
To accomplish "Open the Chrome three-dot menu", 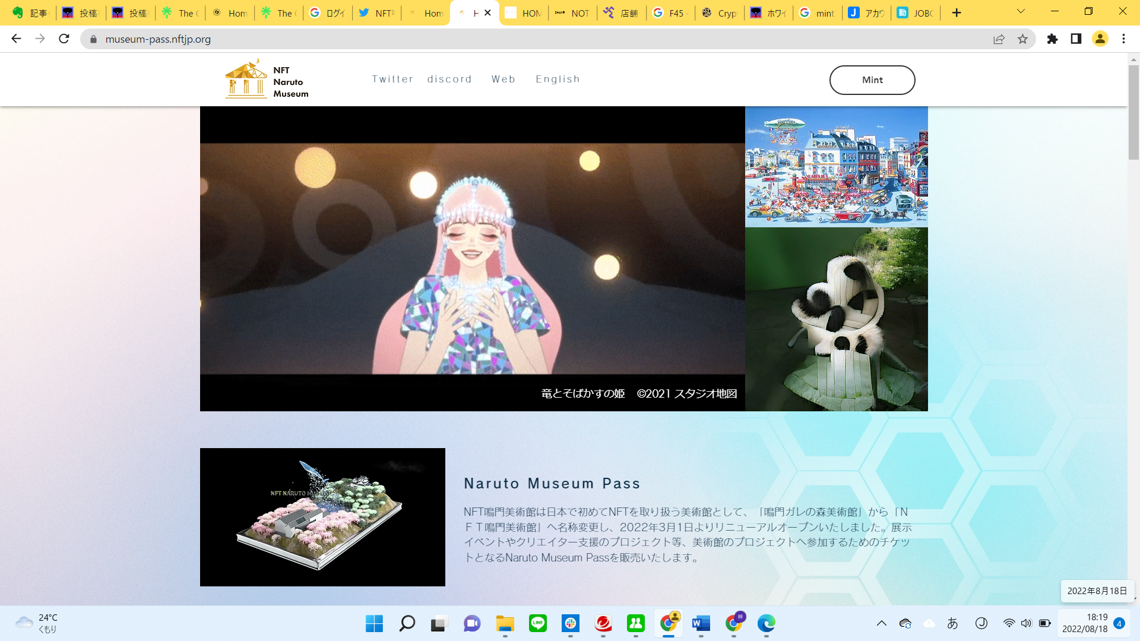I will tap(1123, 39).
